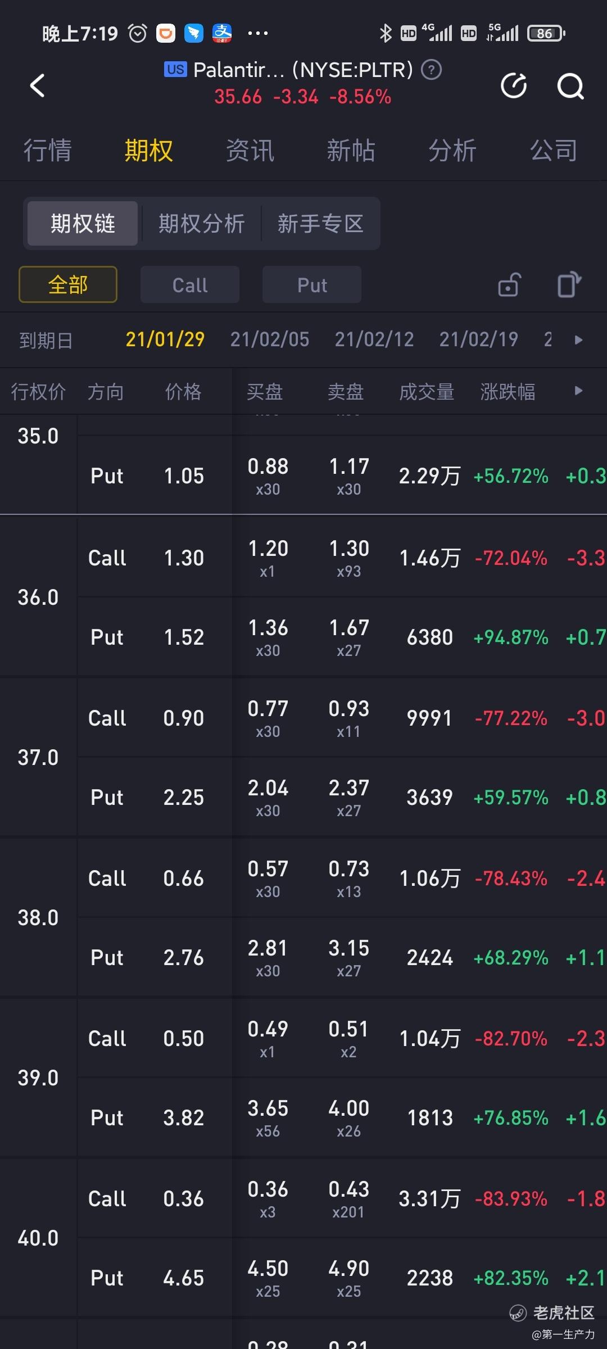Switch to the 资讯 tab
Screen dimensions: 607x1349
[250, 151]
